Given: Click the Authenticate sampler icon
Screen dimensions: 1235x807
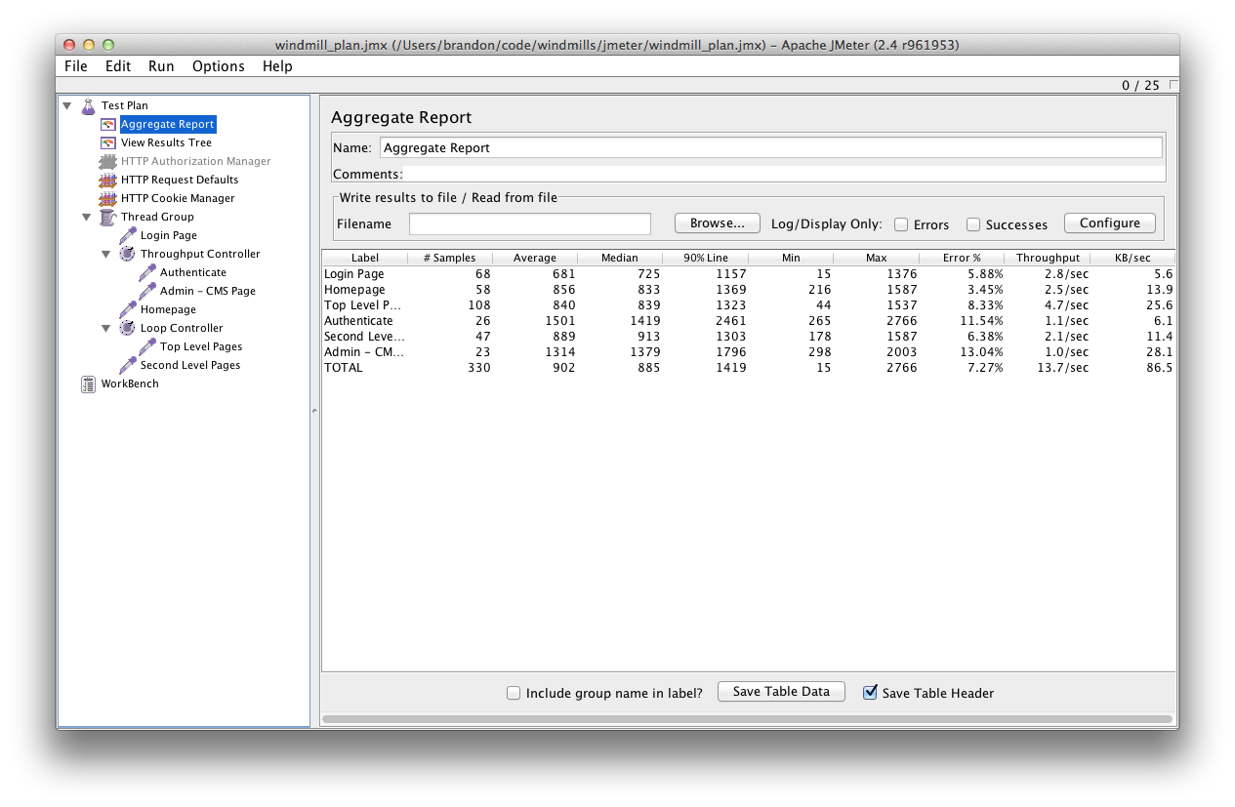Looking at the screenshot, I should click(144, 272).
